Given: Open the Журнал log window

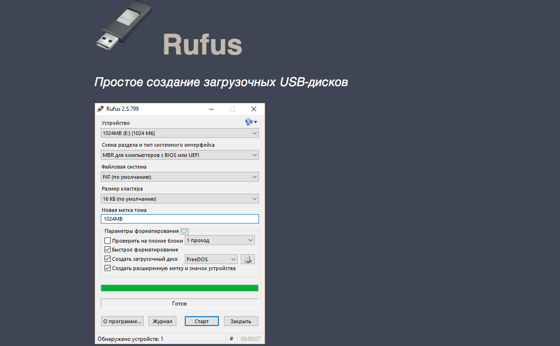Looking at the screenshot, I should [x=162, y=321].
